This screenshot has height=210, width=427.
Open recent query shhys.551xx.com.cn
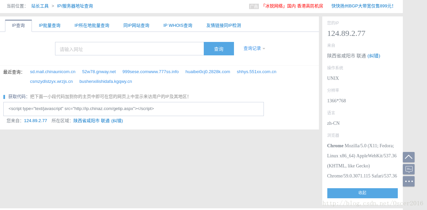coord(256,72)
